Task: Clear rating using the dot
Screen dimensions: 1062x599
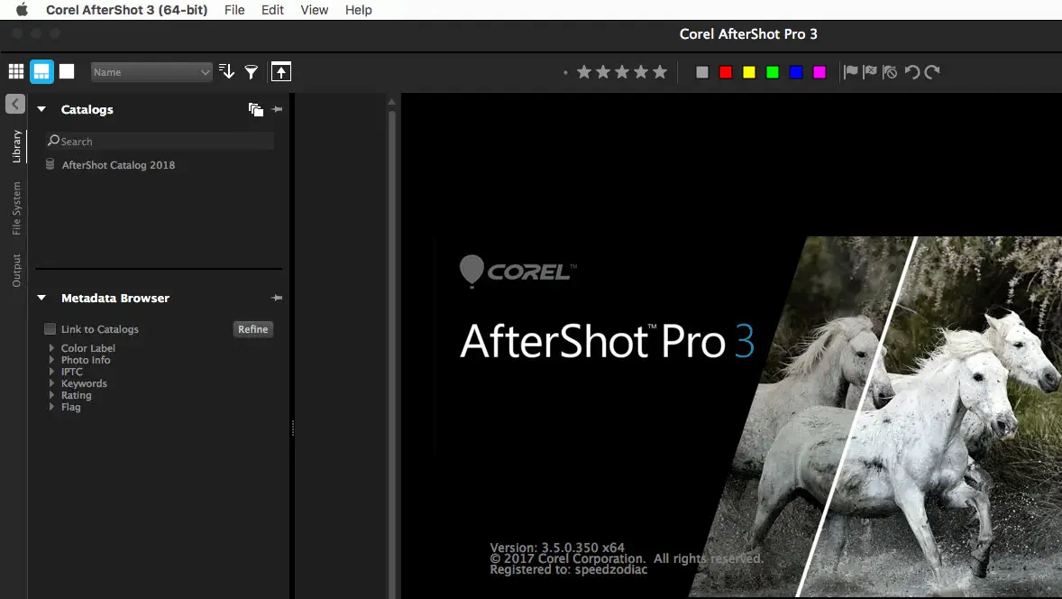Action: 565,72
